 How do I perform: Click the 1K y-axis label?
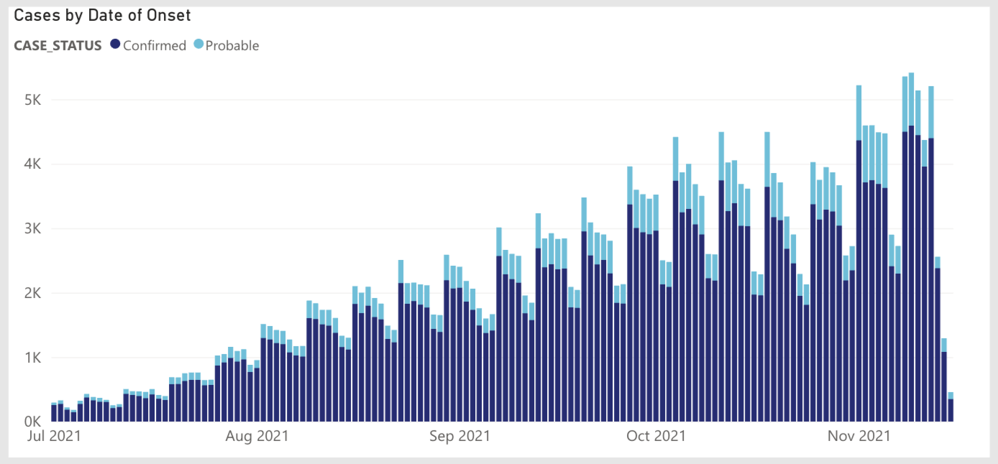[34, 358]
